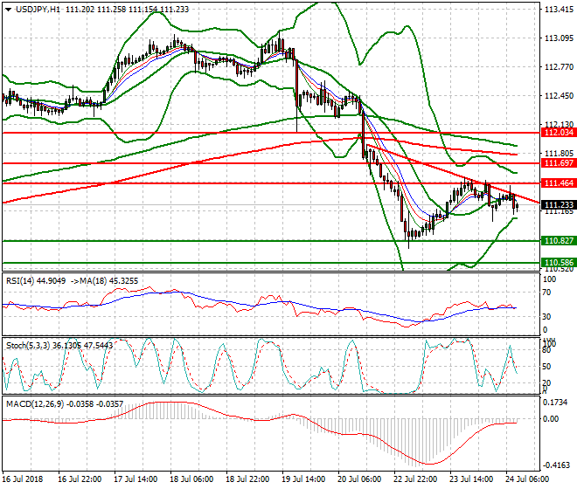The image size is (577, 489).
Task: Click the 20 Jul 06:00 time axis label
Action: [x=359, y=479]
